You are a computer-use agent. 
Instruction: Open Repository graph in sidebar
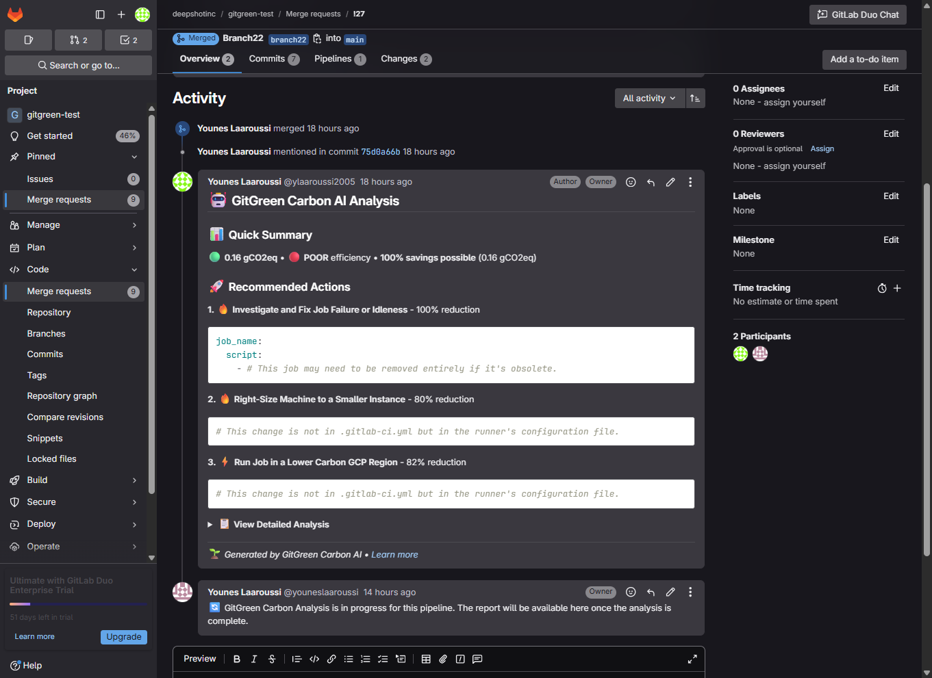[x=62, y=396]
